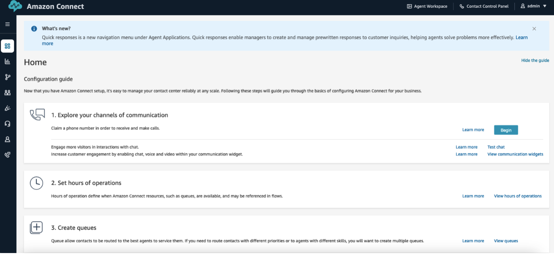Click the Amazon Connect cloud logo

[x=15, y=6]
